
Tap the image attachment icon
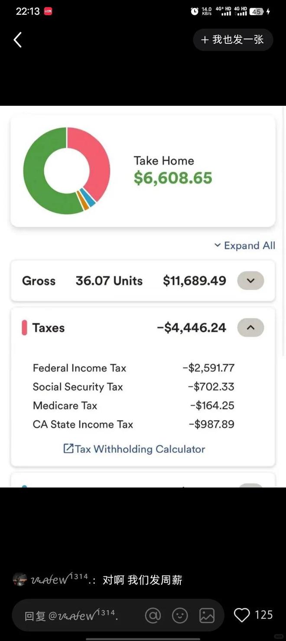pyautogui.click(x=207, y=615)
